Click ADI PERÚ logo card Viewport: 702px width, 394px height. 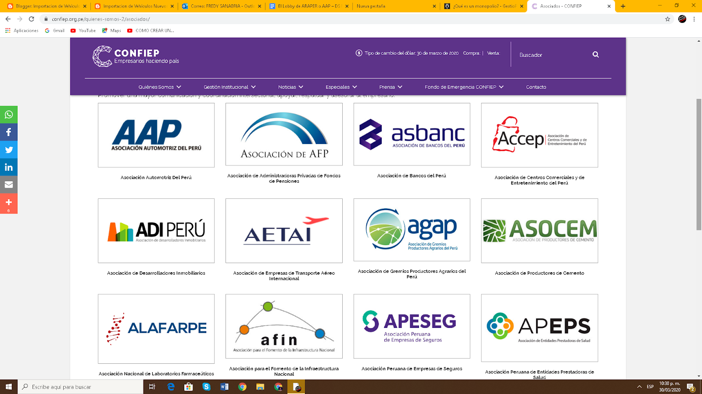pos(156,231)
